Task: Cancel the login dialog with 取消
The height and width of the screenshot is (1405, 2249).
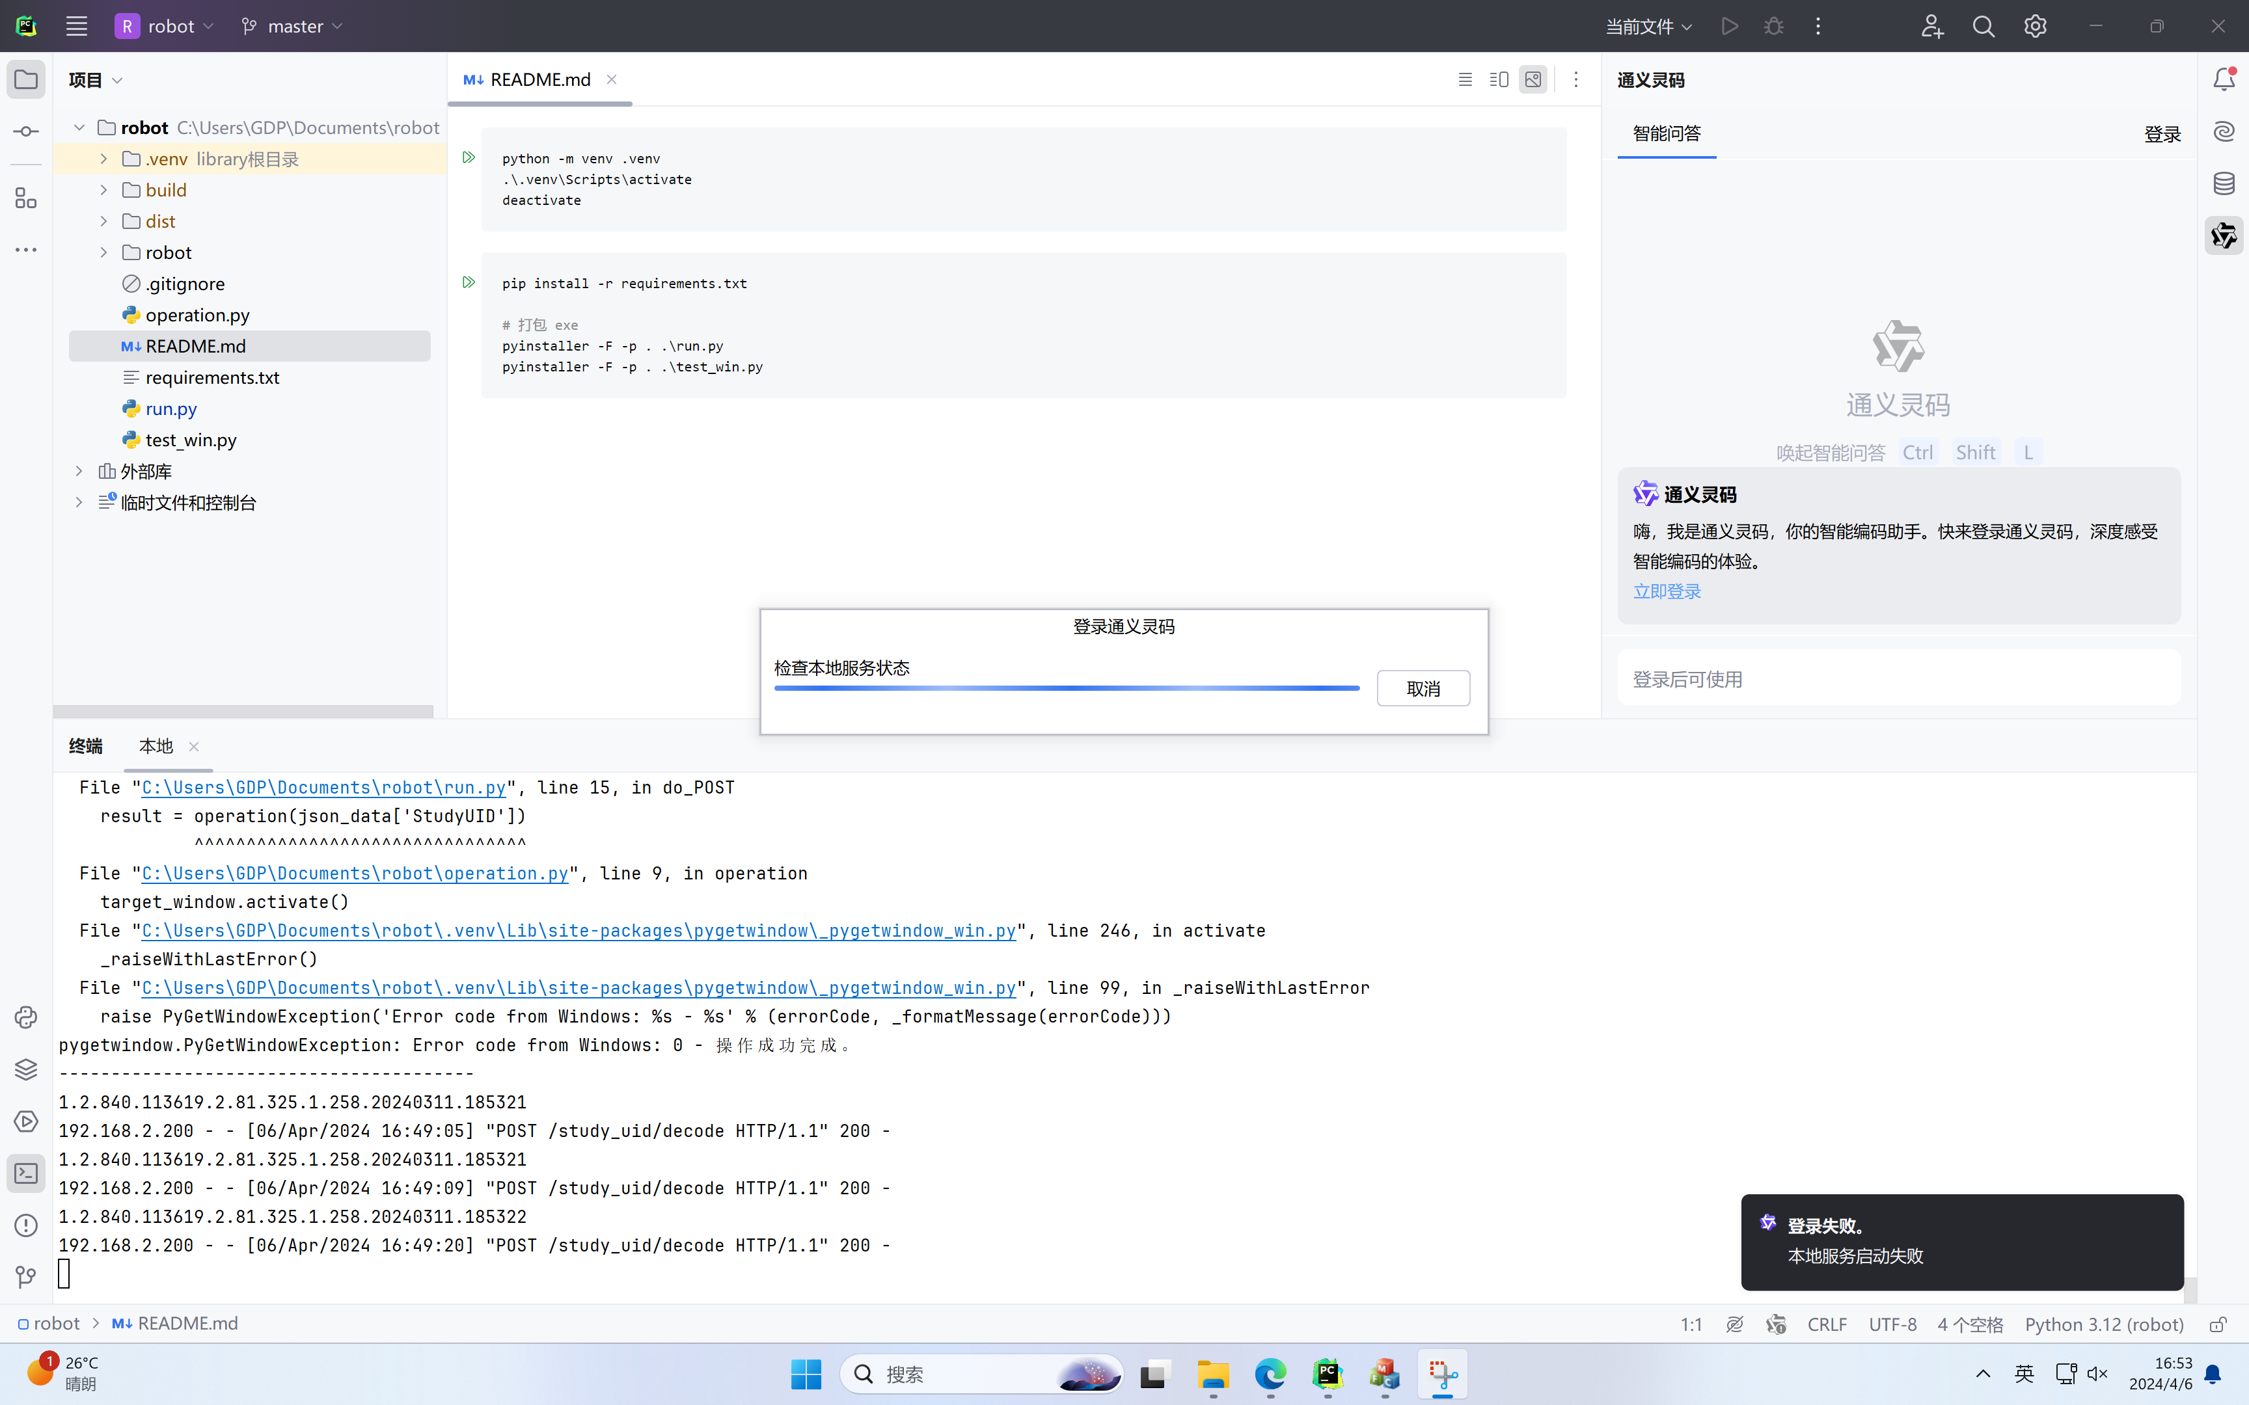Action: [x=1423, y=689]
